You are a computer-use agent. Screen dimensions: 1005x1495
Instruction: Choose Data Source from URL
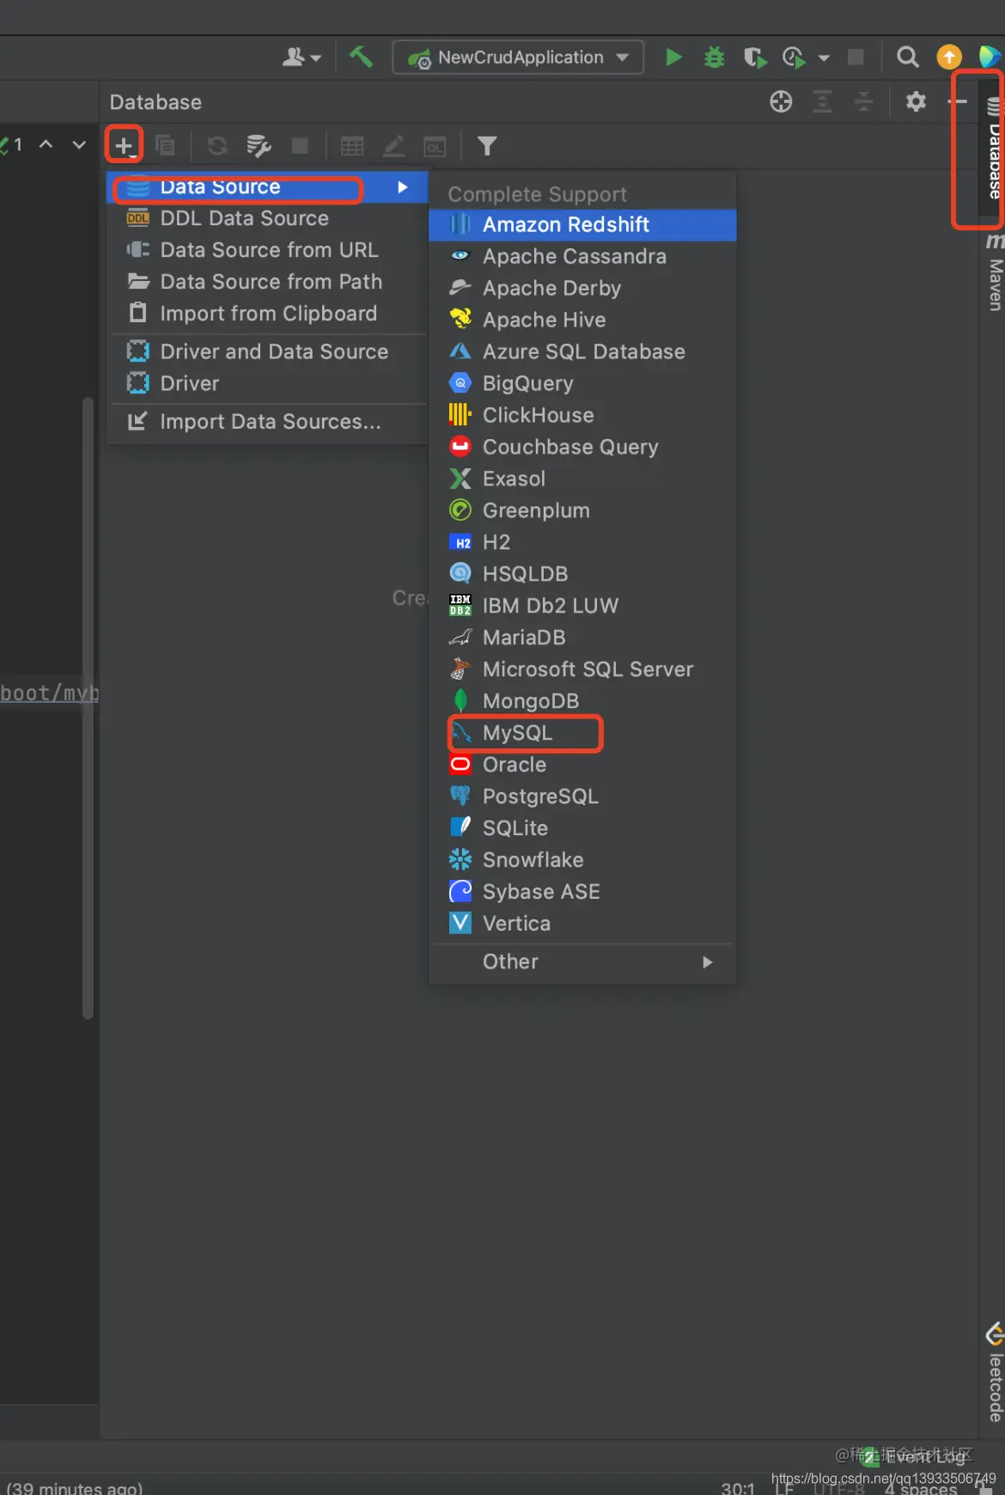click(x=267, y=250)
